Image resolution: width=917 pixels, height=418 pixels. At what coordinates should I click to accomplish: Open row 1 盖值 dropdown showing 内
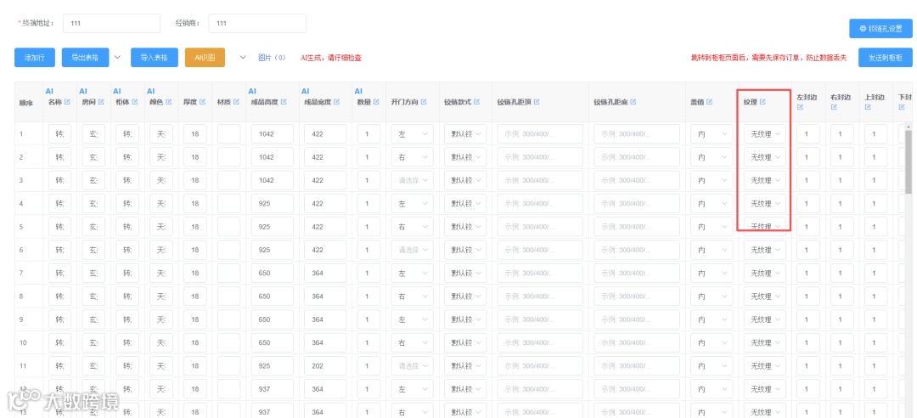click(712, 134)
